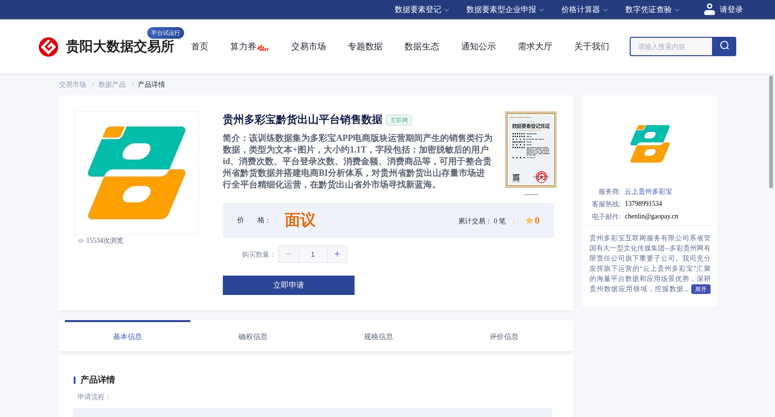The height and width of the screenshot is (417, 775).
Task: Click the large product logo image
Action: click(137, 173)
